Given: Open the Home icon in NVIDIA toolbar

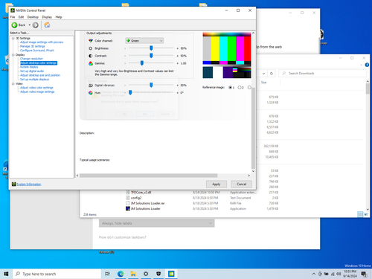Looking at the screenshot, I should [47, 25].
